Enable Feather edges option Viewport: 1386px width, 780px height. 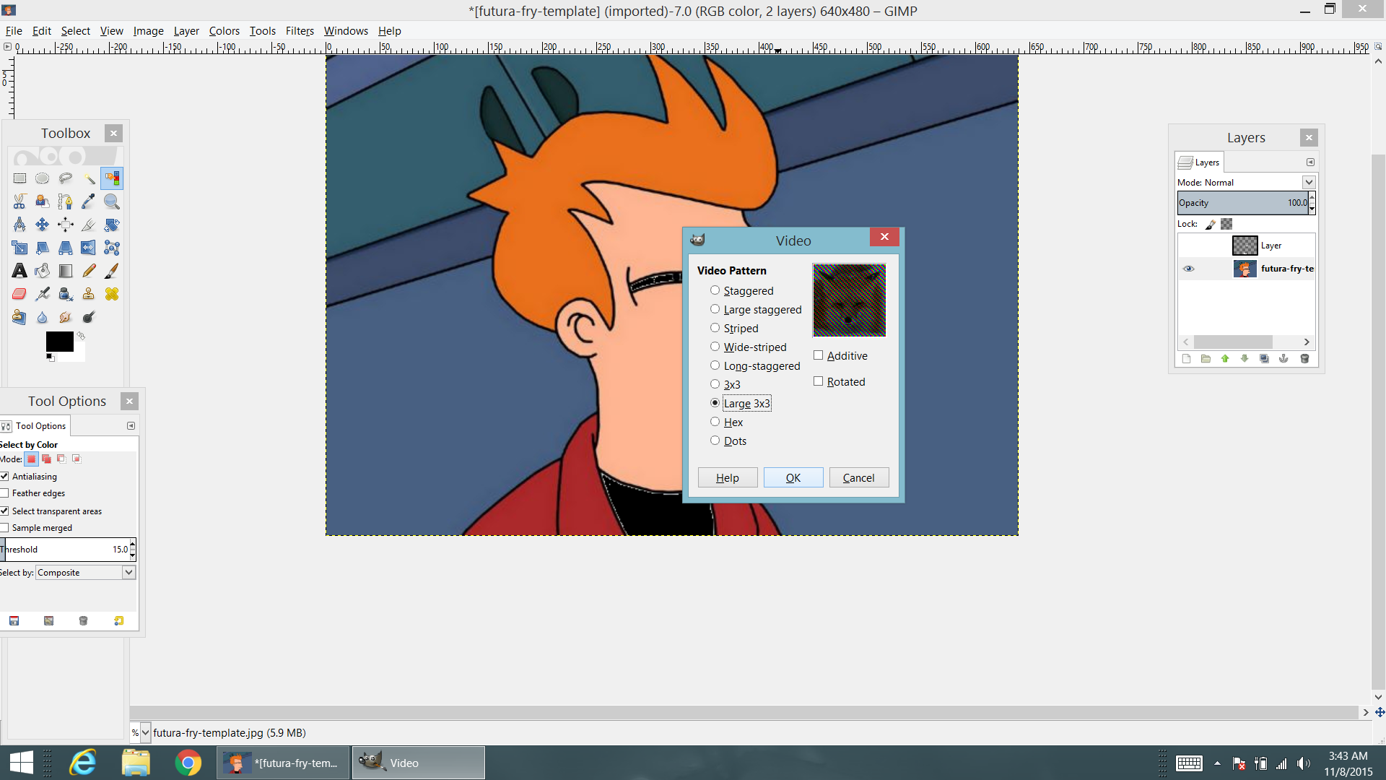[4, 493]
